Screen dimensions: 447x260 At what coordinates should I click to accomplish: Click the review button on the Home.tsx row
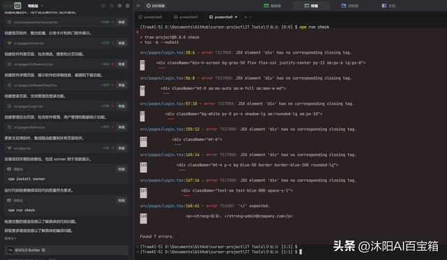[x=122, y=43]
